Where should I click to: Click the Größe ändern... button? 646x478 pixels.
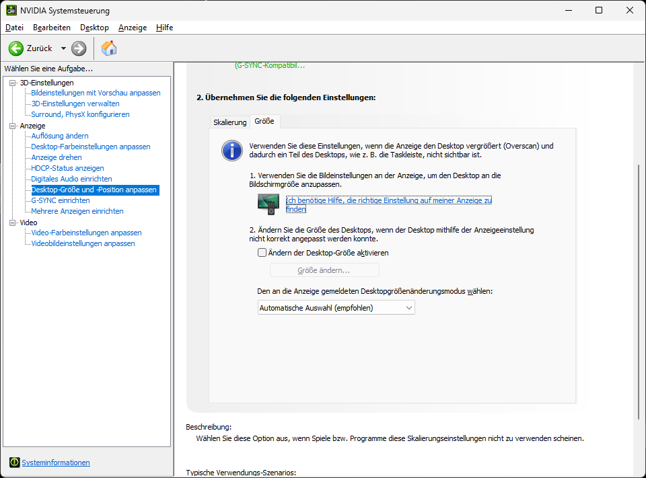pos(324,270)
